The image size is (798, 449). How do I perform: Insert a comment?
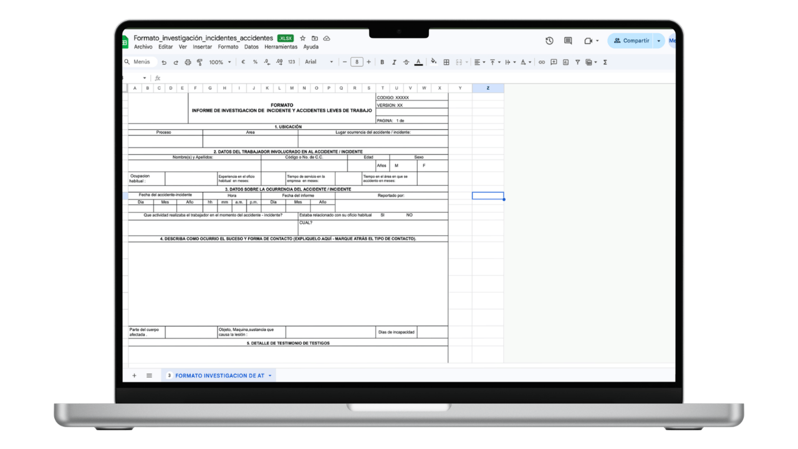coord(554,62)
